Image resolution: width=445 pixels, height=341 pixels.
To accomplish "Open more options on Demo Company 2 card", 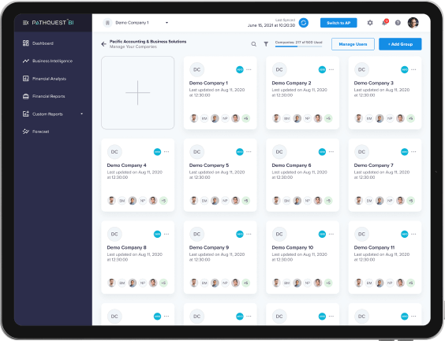I will [331, 69].
